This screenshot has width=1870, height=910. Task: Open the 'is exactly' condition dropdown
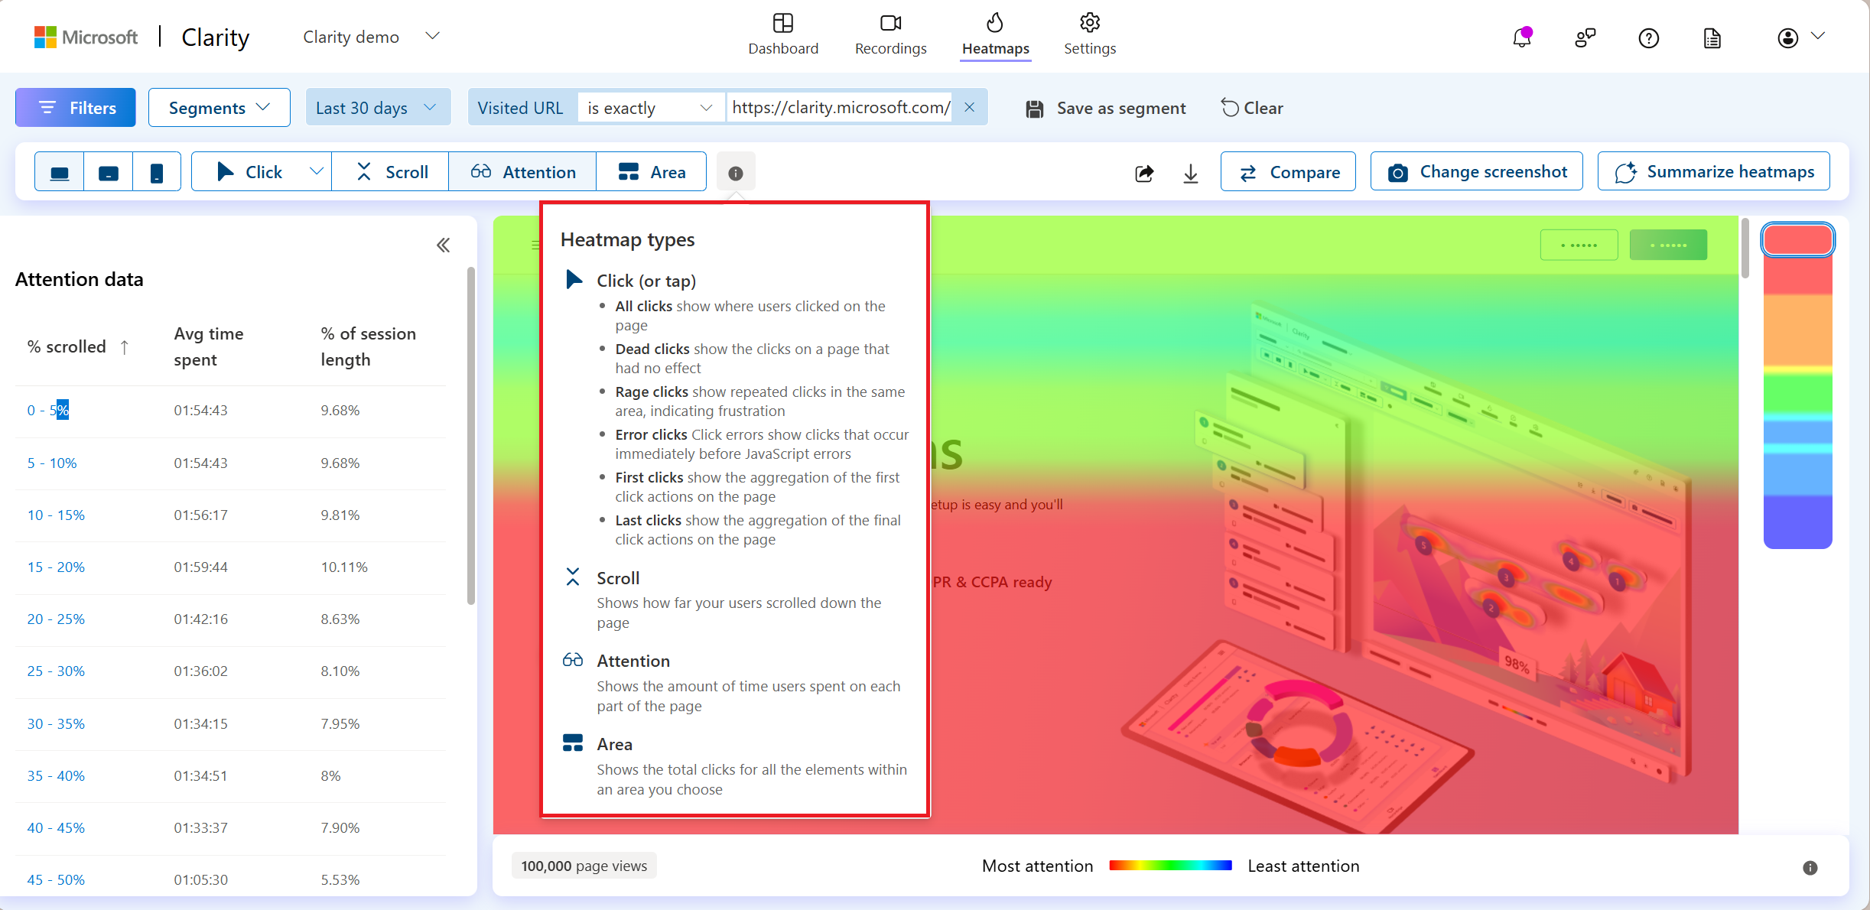(x=649, y=108)
